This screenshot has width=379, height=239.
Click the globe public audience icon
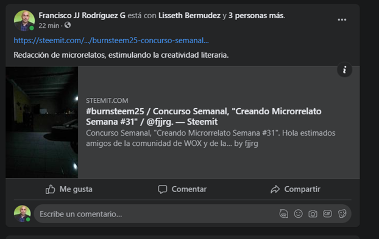pos(68,25)
